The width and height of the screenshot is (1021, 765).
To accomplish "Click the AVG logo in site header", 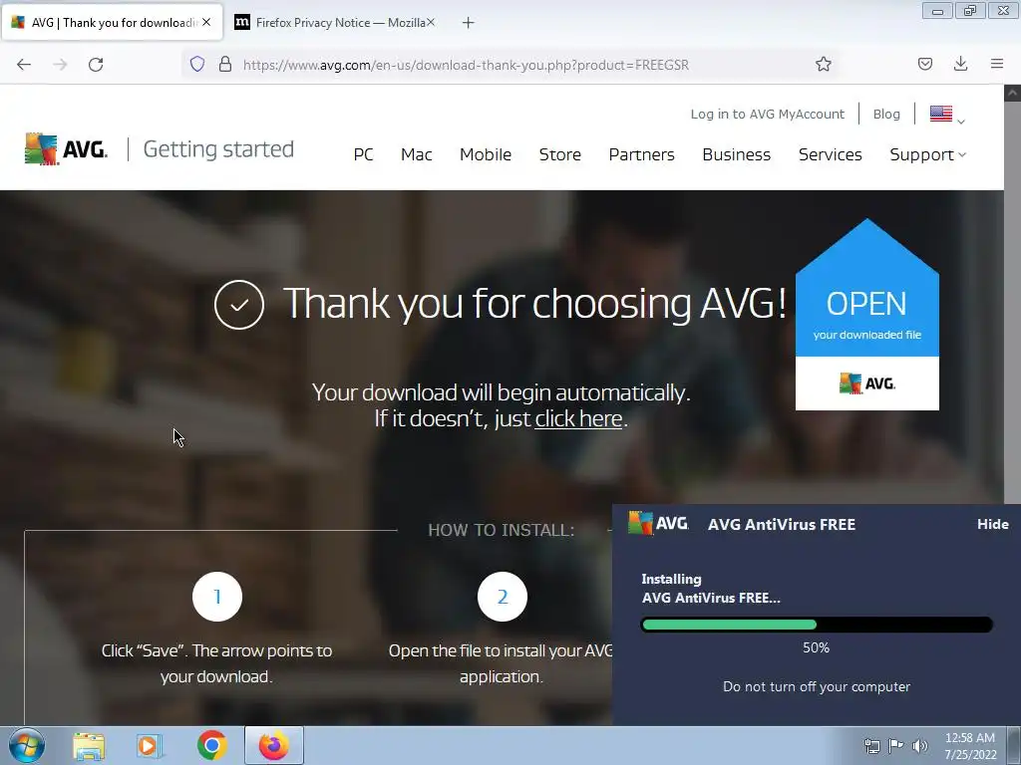I will 66,149.
